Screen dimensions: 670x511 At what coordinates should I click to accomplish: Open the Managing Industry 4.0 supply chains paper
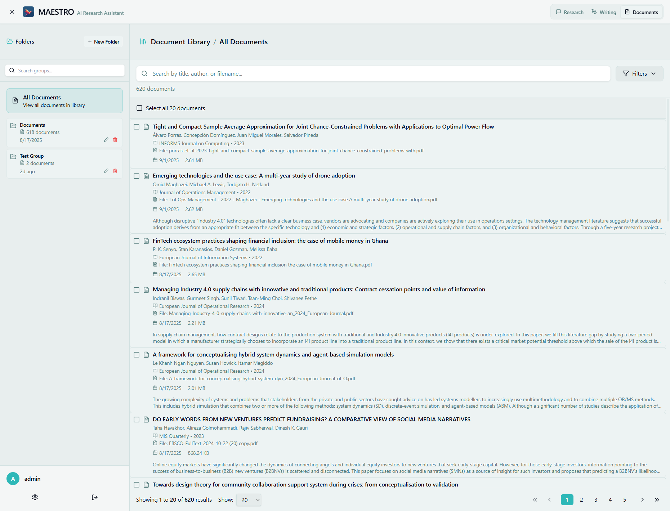319,289
